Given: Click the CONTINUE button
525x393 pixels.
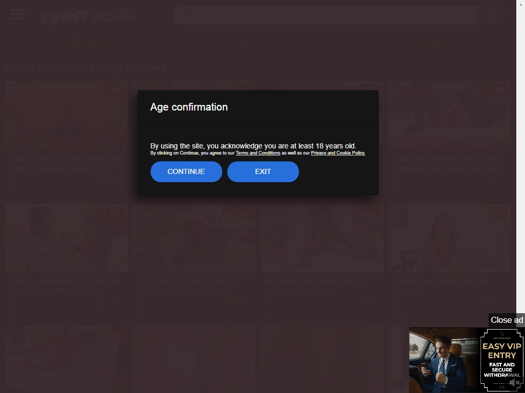Looking at the screenshot, I should coord(186,171).
